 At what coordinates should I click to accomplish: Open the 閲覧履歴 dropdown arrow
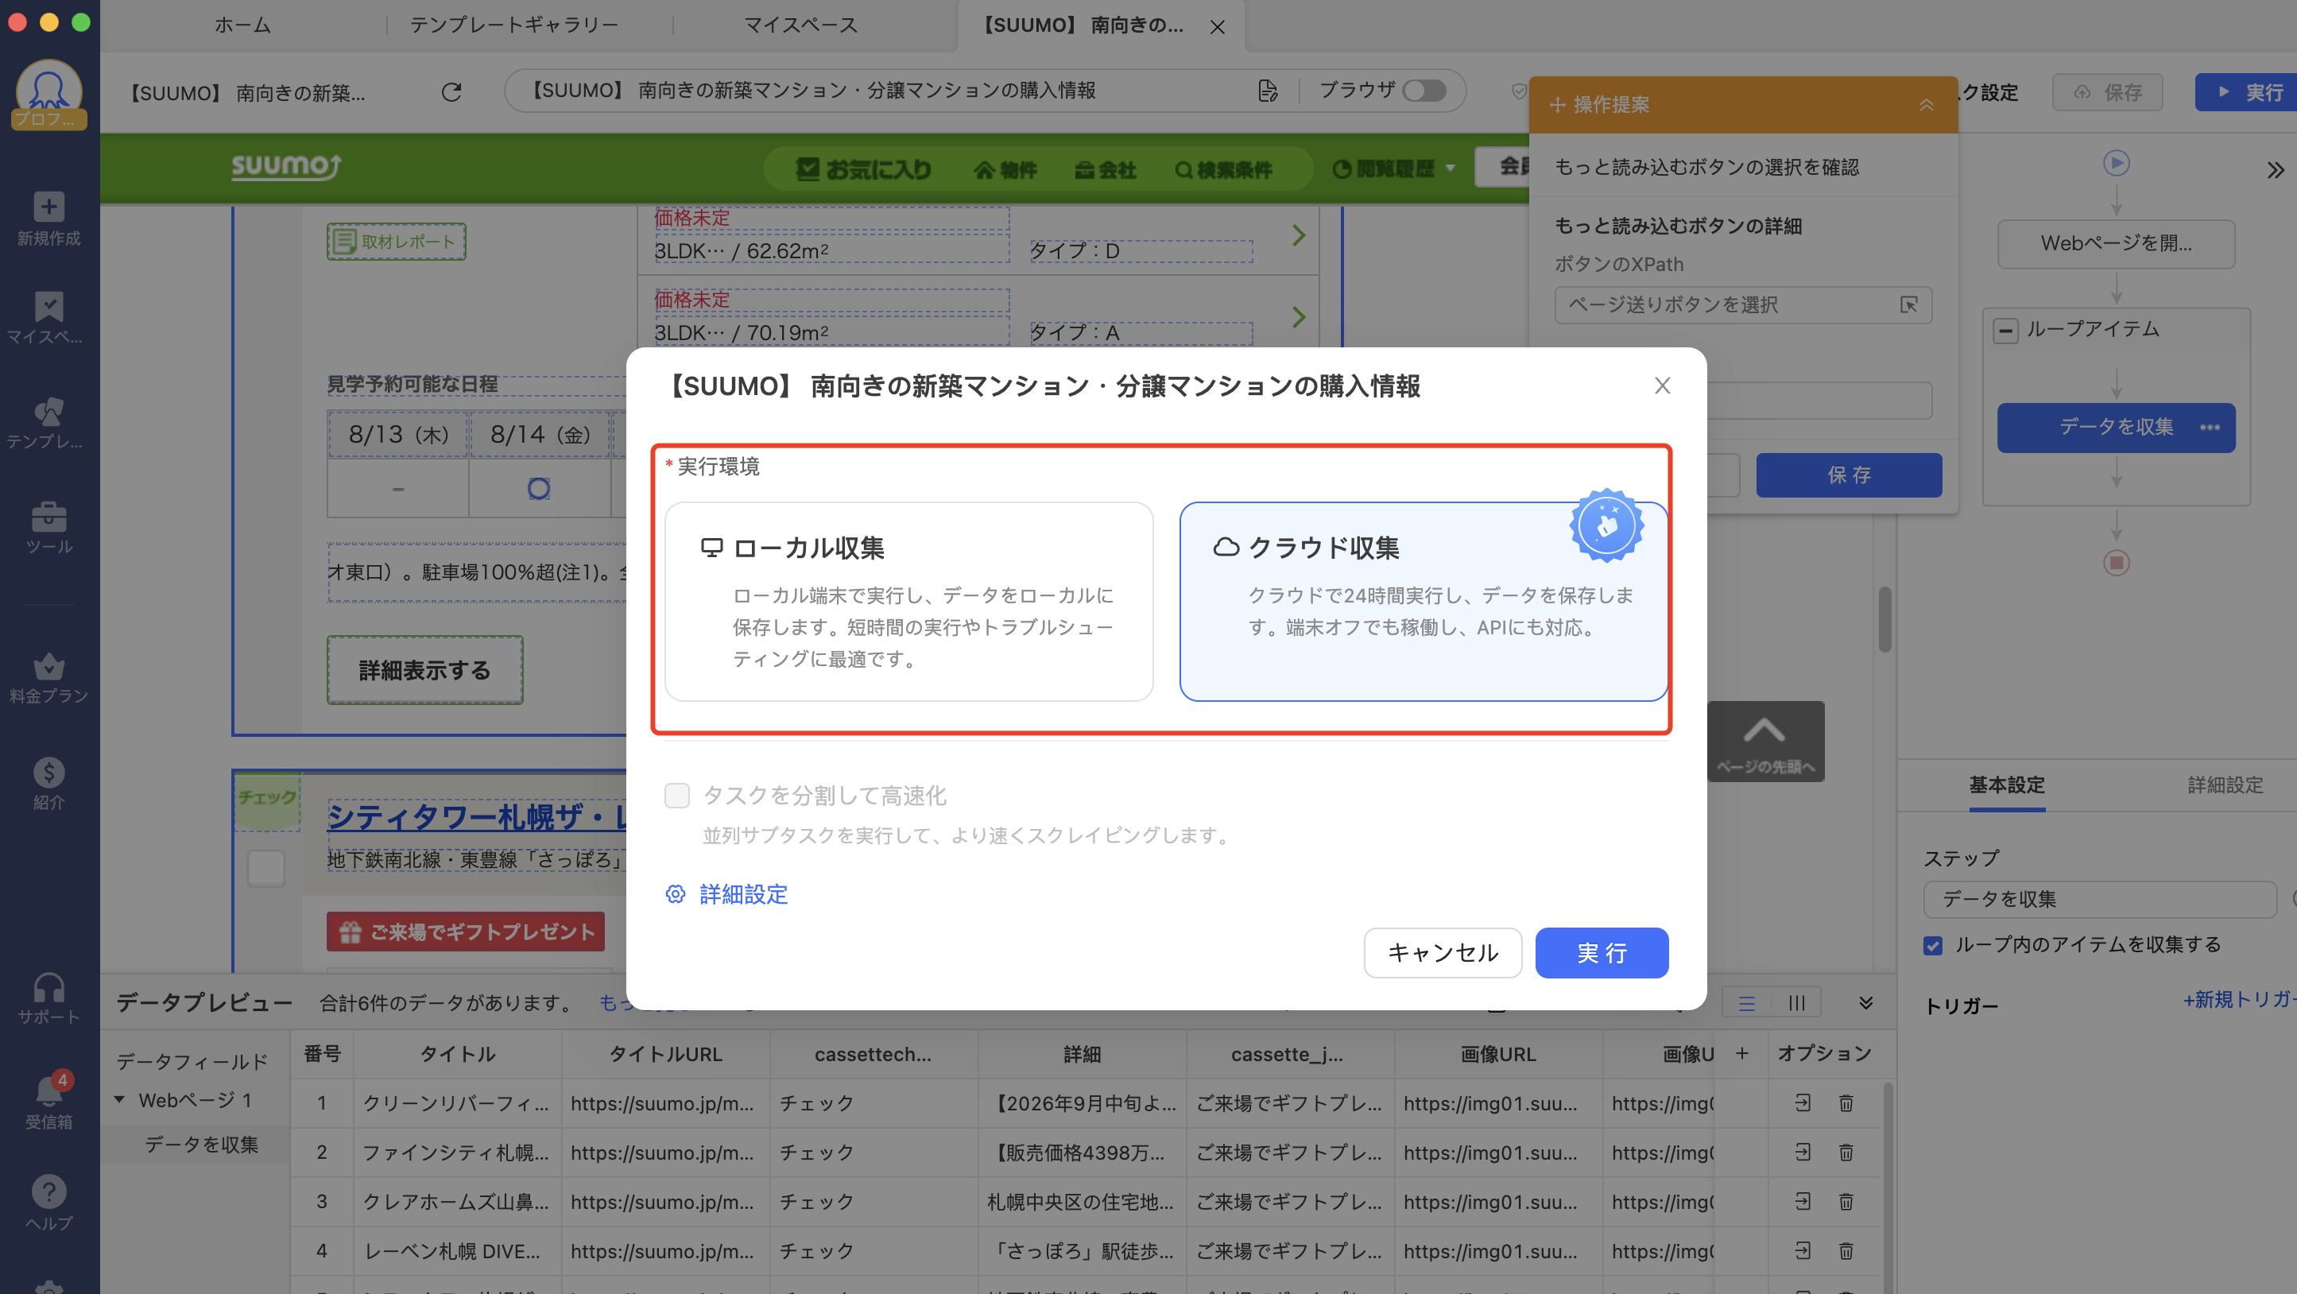coord(1450,168)
